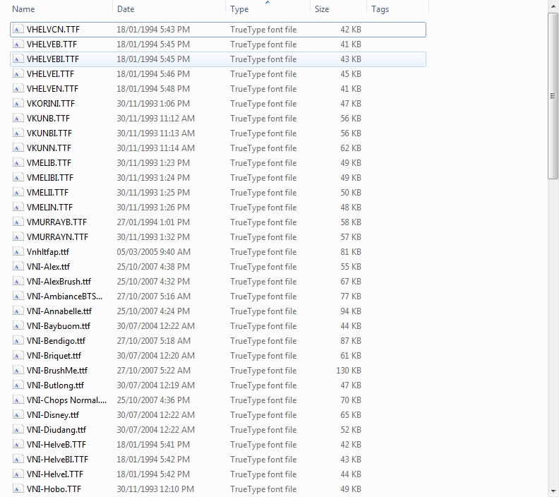Click the VNI-Alex.ttf file icon

pyautogui.click(x=17, y=267)
